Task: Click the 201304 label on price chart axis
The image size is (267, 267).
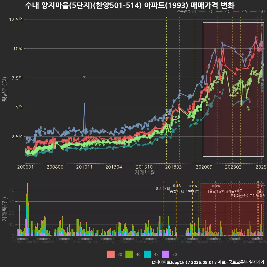Action: [113, 167]
